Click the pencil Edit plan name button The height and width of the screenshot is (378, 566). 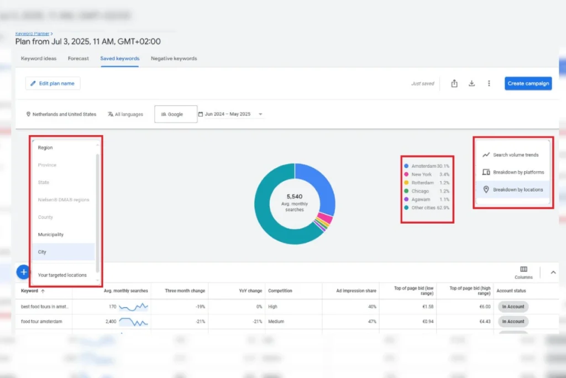pos(53,84)
